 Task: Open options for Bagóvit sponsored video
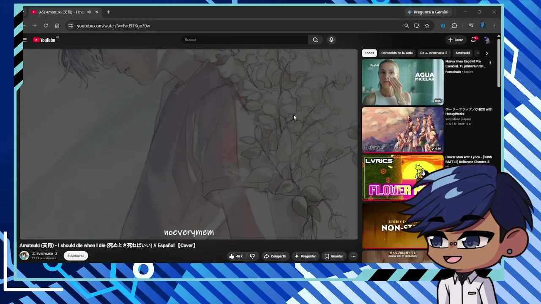pyautogui.click(x=490, y=62)
